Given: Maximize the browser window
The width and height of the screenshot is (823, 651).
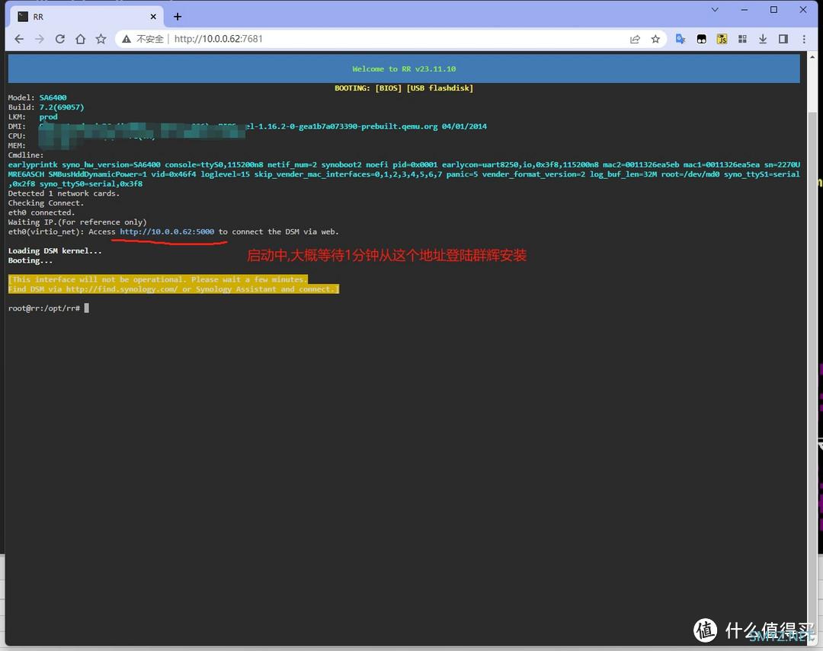Looking at the screenshot, I should pyautogui.click(x=773, y=9).
